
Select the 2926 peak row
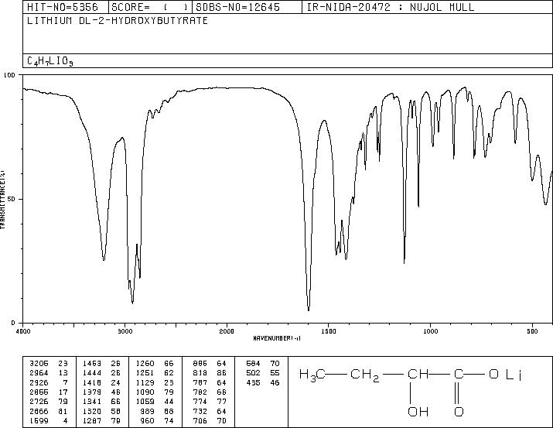click(x=48, y=382)
